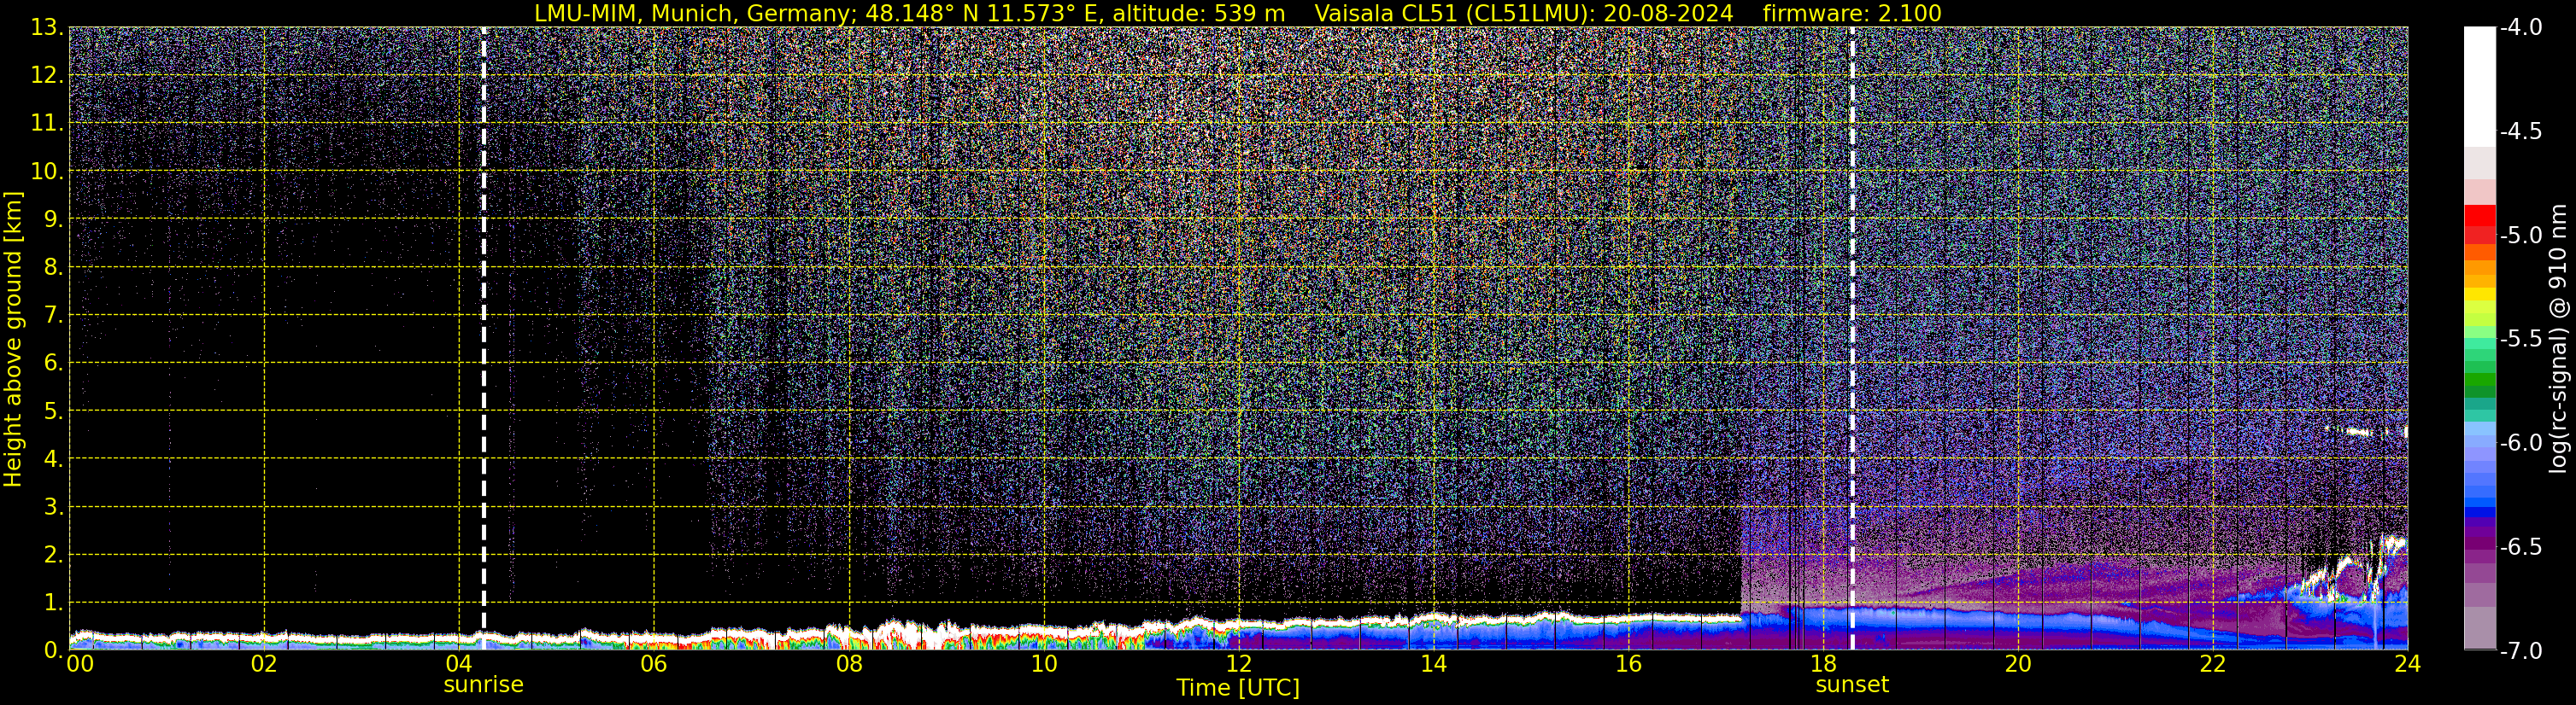The height and width of the screenshot is (705, 2576).
Task: Click the plot title 'LMU-MIM, Munich, Germany'
Action: (692, 13)
